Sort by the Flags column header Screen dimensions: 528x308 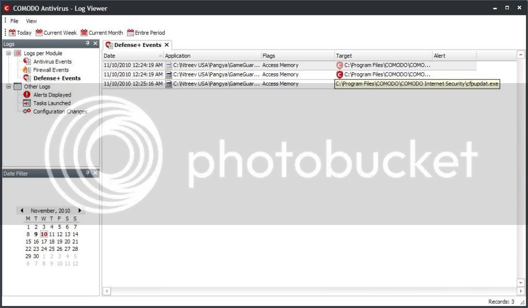(298, 56)
